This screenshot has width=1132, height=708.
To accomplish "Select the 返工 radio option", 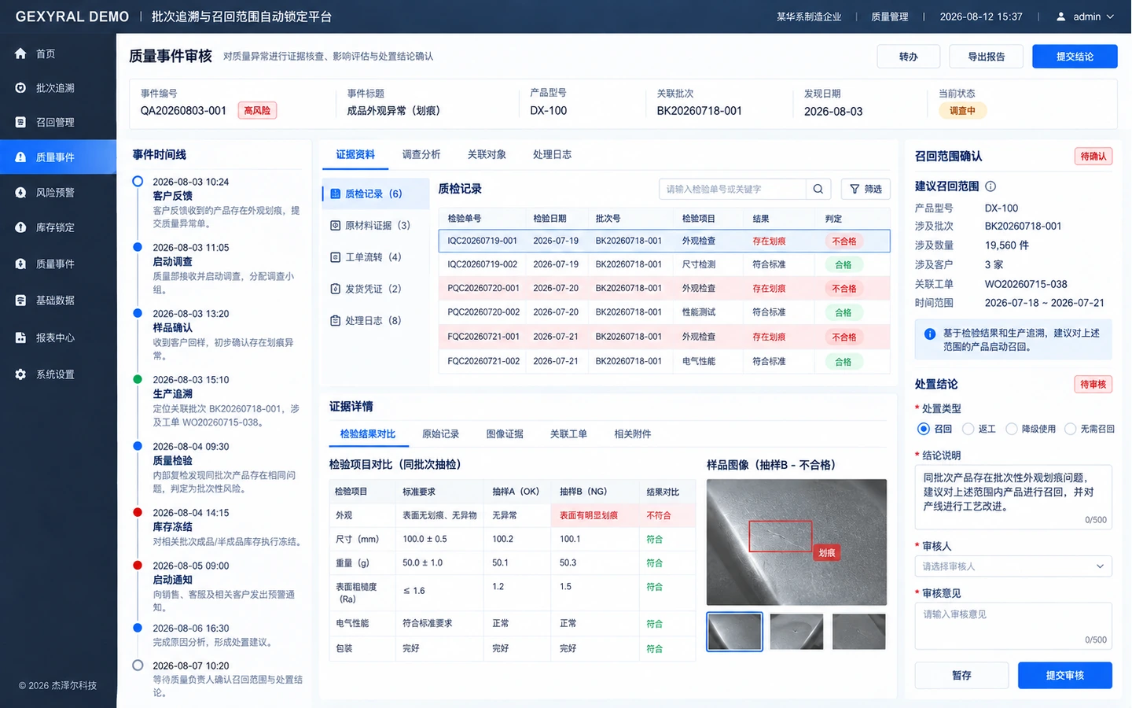I will point(968,429).
